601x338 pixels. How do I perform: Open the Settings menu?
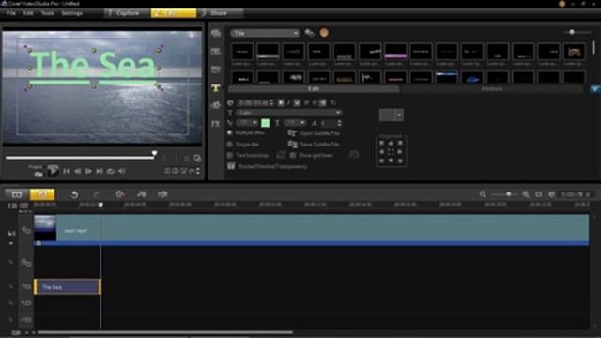[71, 13]
